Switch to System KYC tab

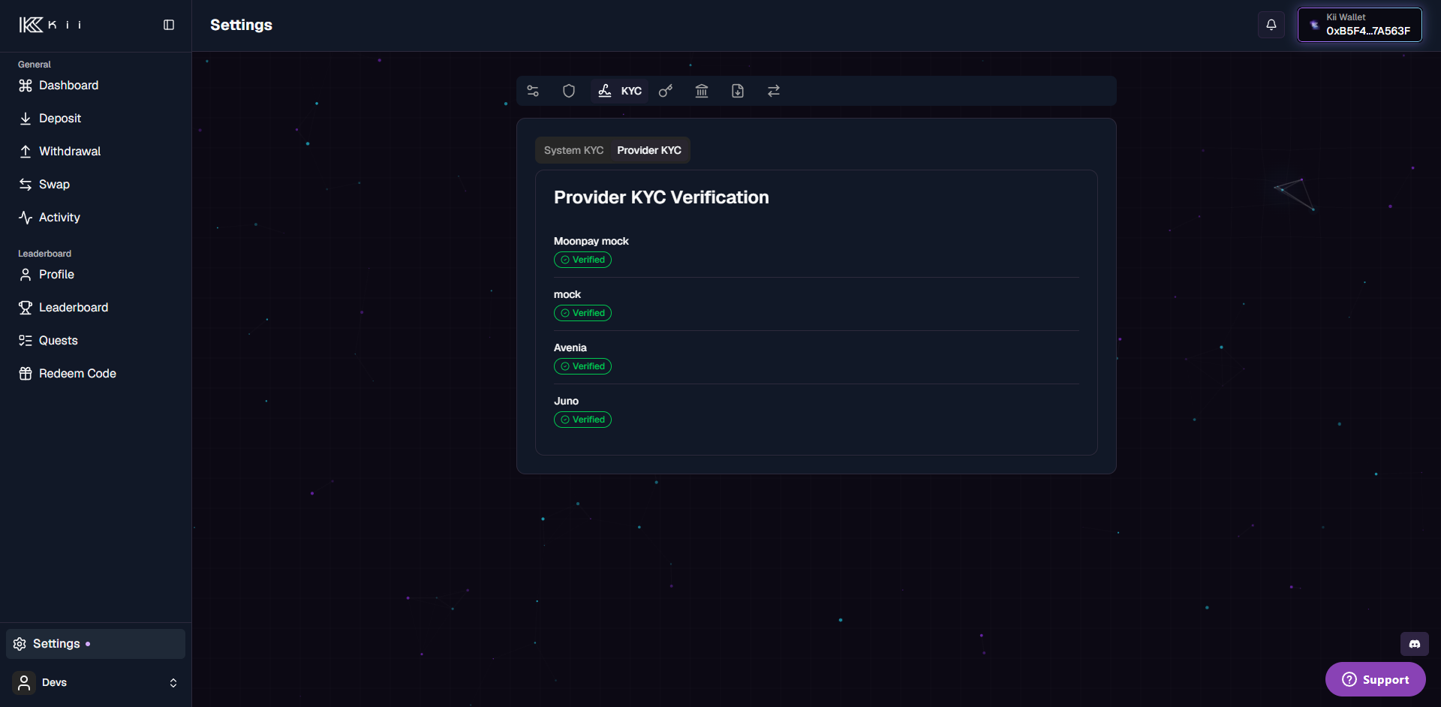pos(573,150)
